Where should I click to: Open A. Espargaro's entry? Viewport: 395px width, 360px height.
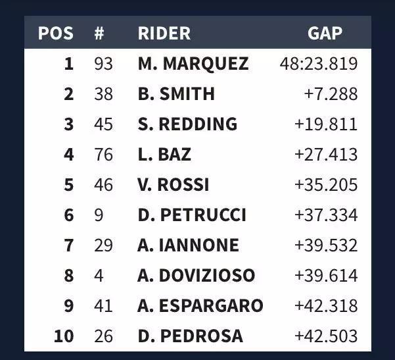coord(200,306)
